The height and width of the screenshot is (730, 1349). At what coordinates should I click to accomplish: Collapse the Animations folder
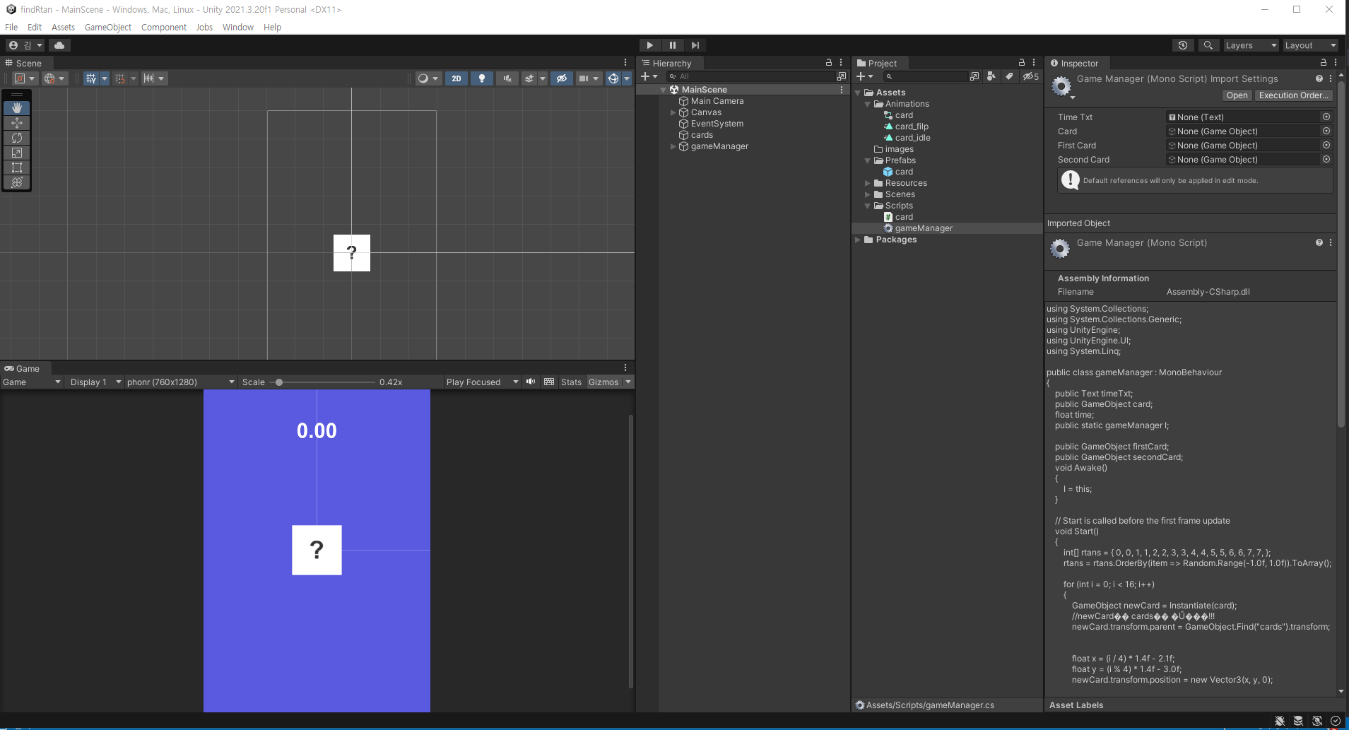(868, 104)
